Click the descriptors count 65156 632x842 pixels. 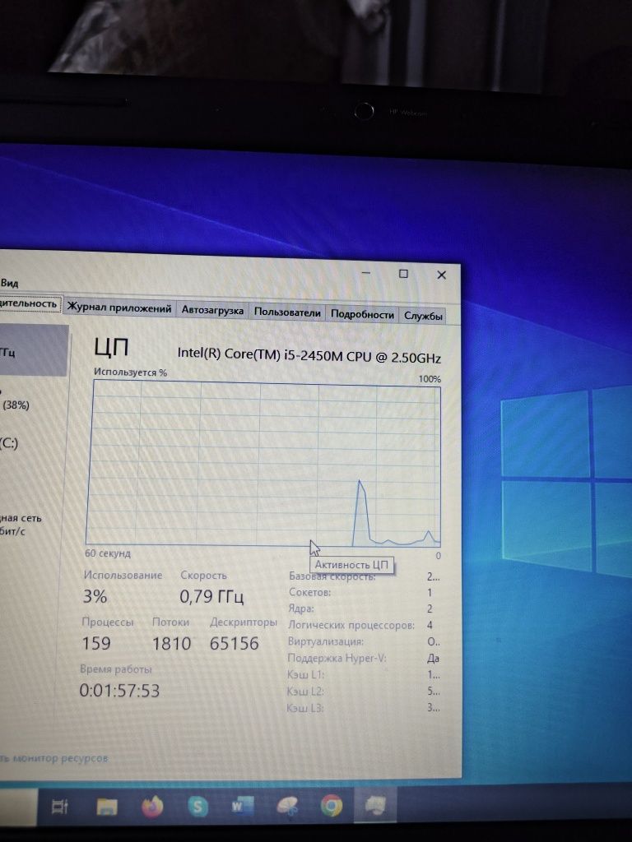click(235, 643)
